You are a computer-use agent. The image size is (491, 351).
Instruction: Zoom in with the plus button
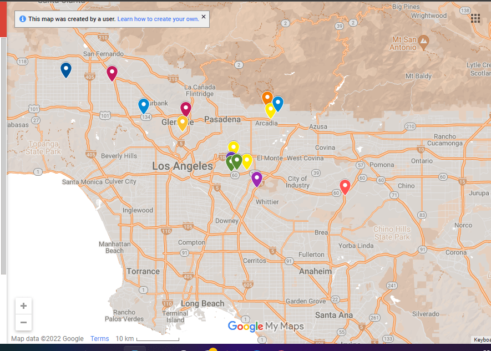(x=23, y=306)
